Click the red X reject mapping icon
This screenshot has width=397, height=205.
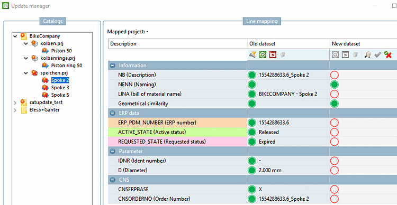[x=387, y=54]
